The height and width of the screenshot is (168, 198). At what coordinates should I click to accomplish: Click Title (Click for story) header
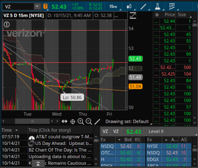point(50,130)
